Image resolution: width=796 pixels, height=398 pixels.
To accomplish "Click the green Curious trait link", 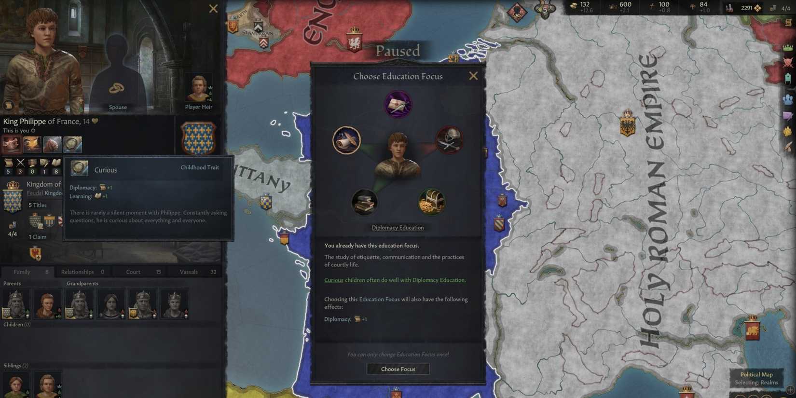I will coord(333,280).
